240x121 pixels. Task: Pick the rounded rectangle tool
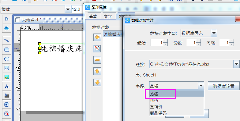[7, 50]
